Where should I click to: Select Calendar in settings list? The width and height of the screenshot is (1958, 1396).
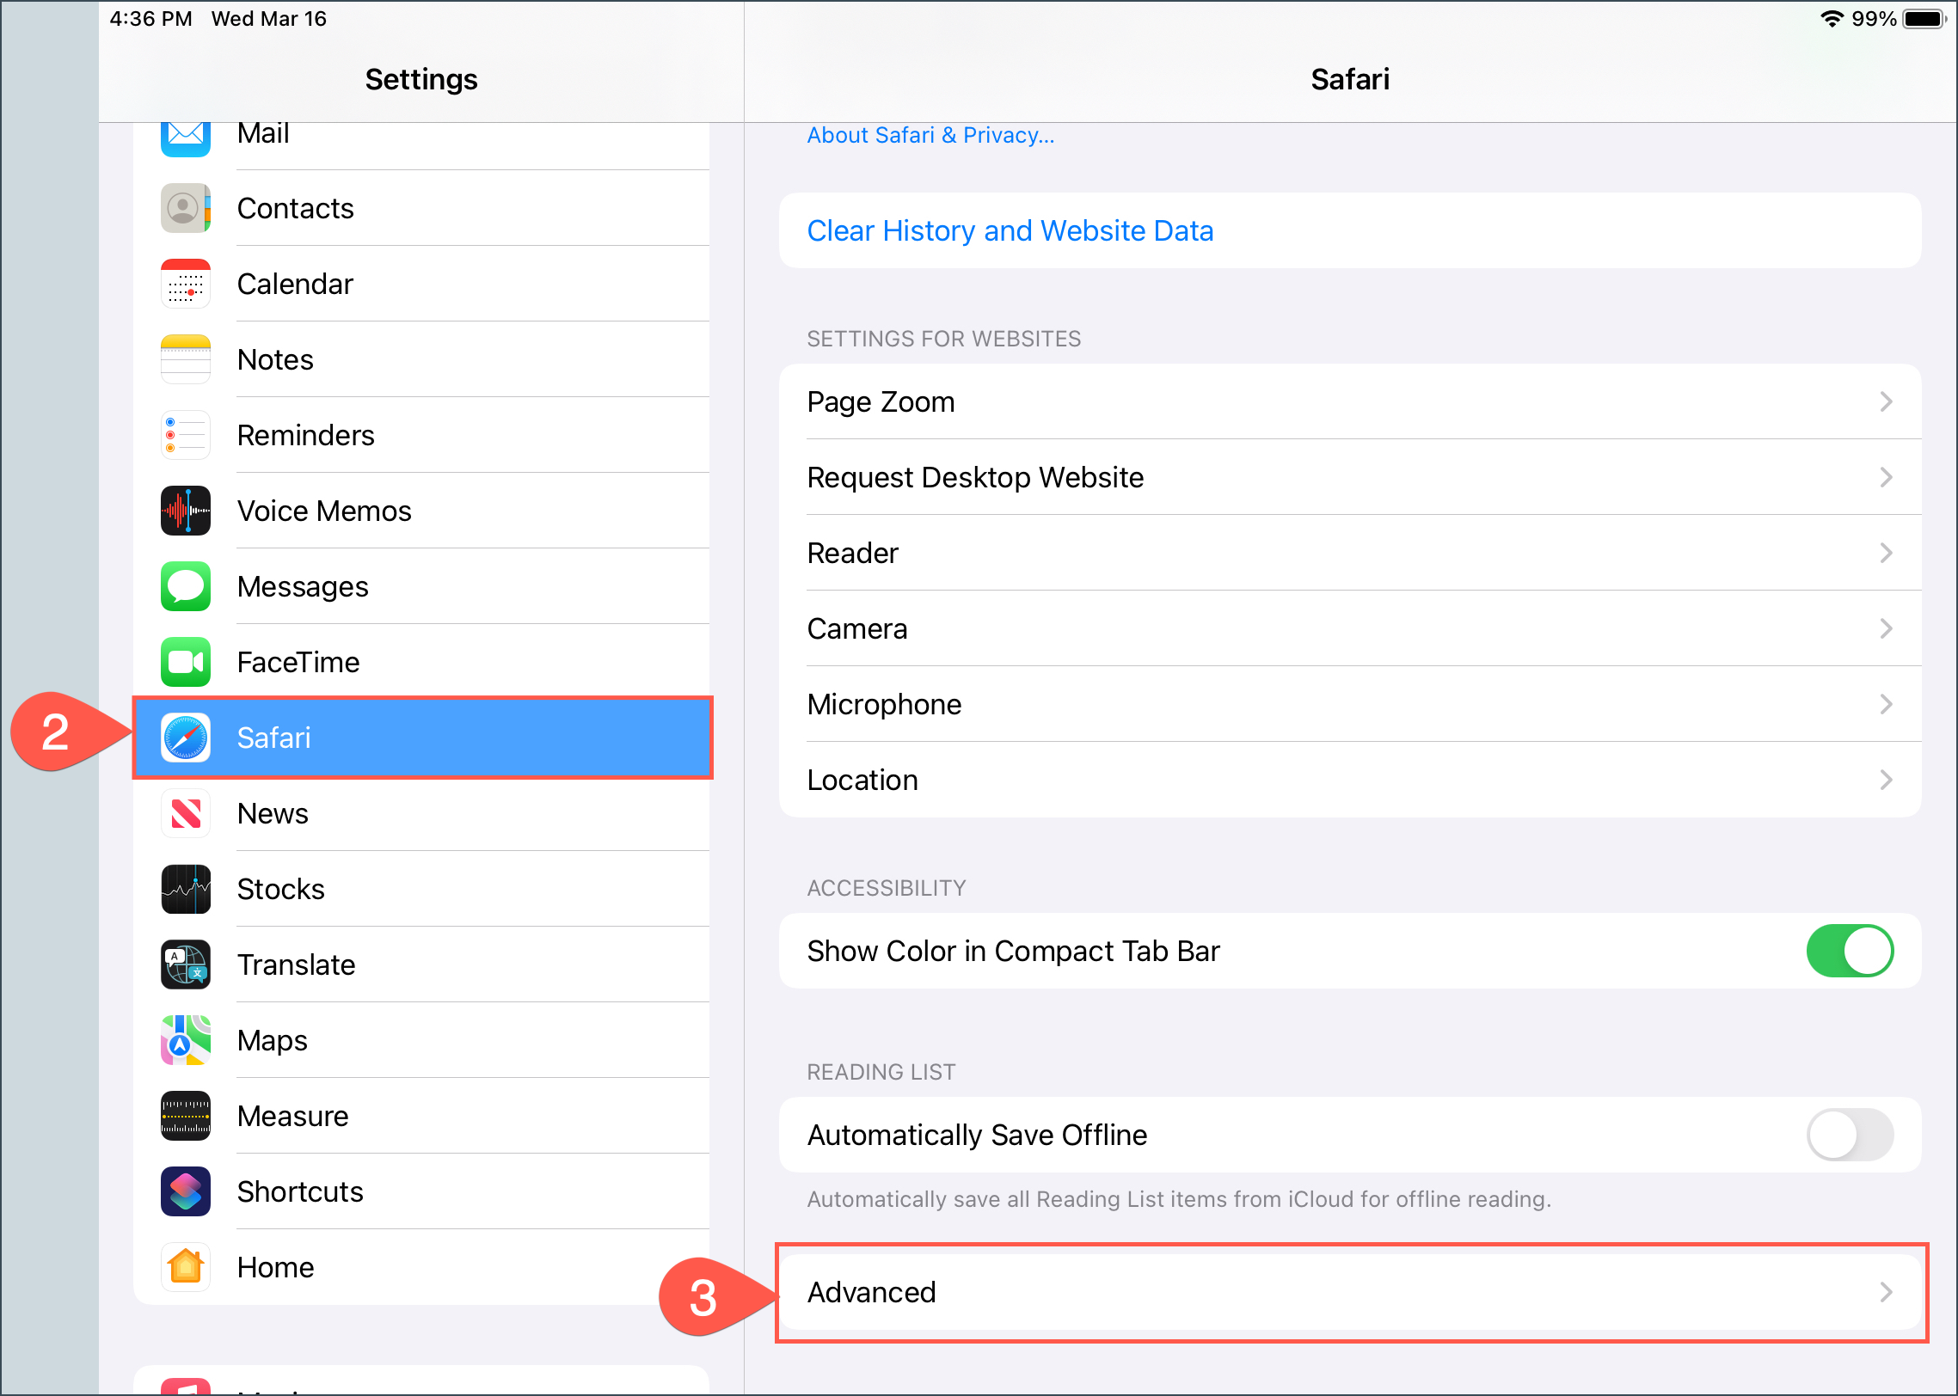point(421,284)
